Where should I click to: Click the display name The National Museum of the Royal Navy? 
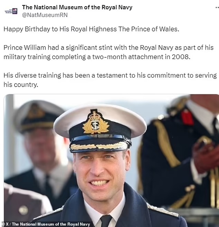77,7
